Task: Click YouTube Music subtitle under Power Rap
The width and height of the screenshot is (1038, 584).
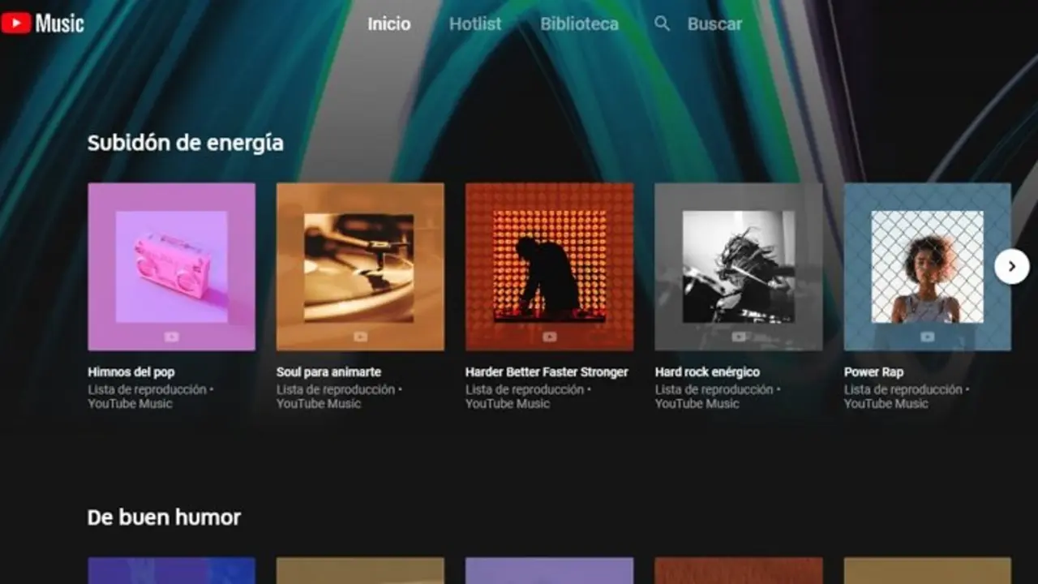Action: tap(886, 404)
